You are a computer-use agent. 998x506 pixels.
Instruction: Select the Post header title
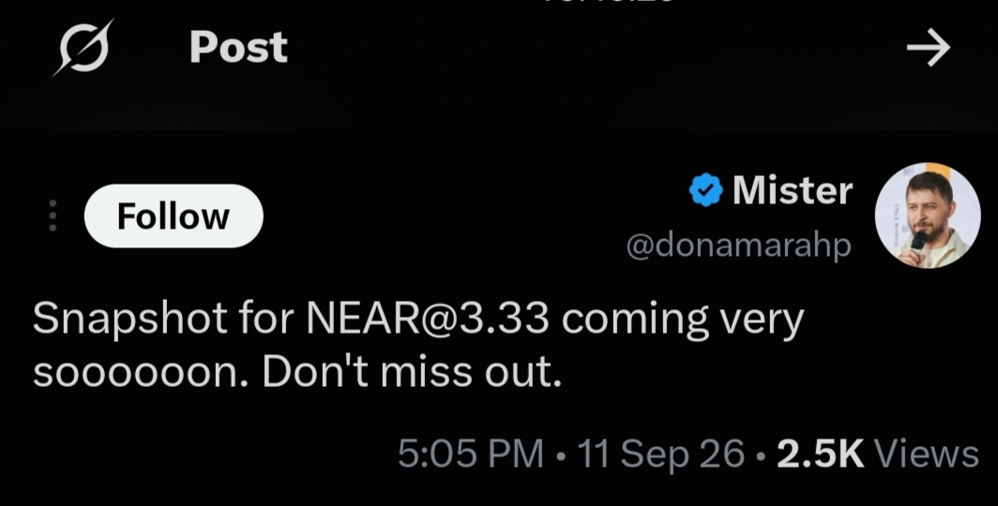(x=238, y=47)
